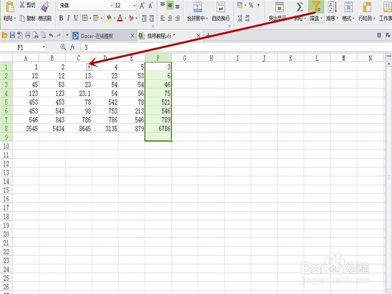This screenshot has height=294, width=392.
Task: Click the Wrap Text (自动换行) button
Action: coord(221,11)
